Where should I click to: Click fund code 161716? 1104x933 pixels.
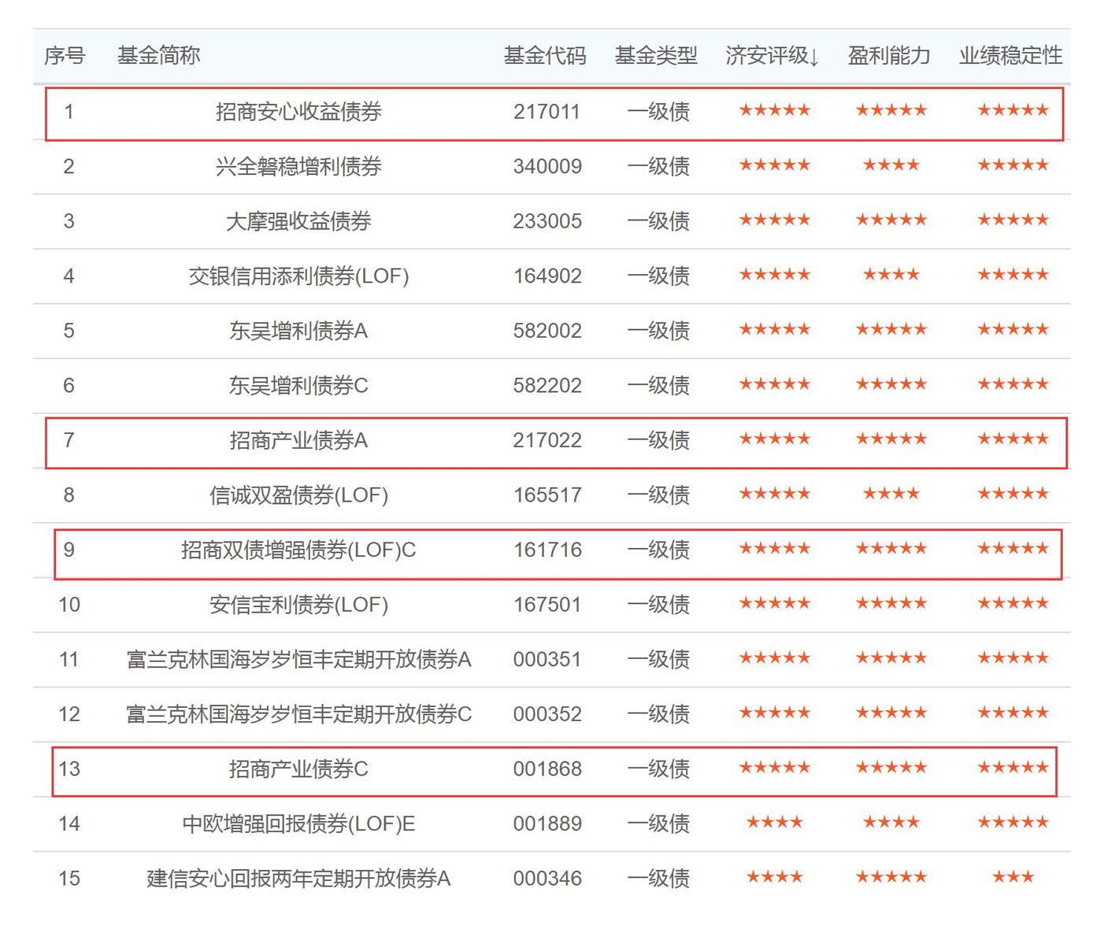pos(547,550)
